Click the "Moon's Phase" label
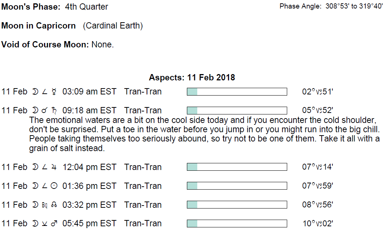Screen dimensions: 386x230 [x=30, y=7]
